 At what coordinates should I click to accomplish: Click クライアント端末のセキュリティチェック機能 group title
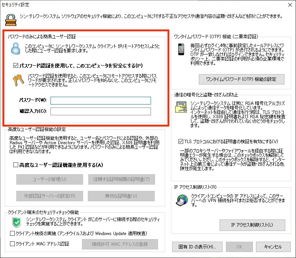point(43,212)
